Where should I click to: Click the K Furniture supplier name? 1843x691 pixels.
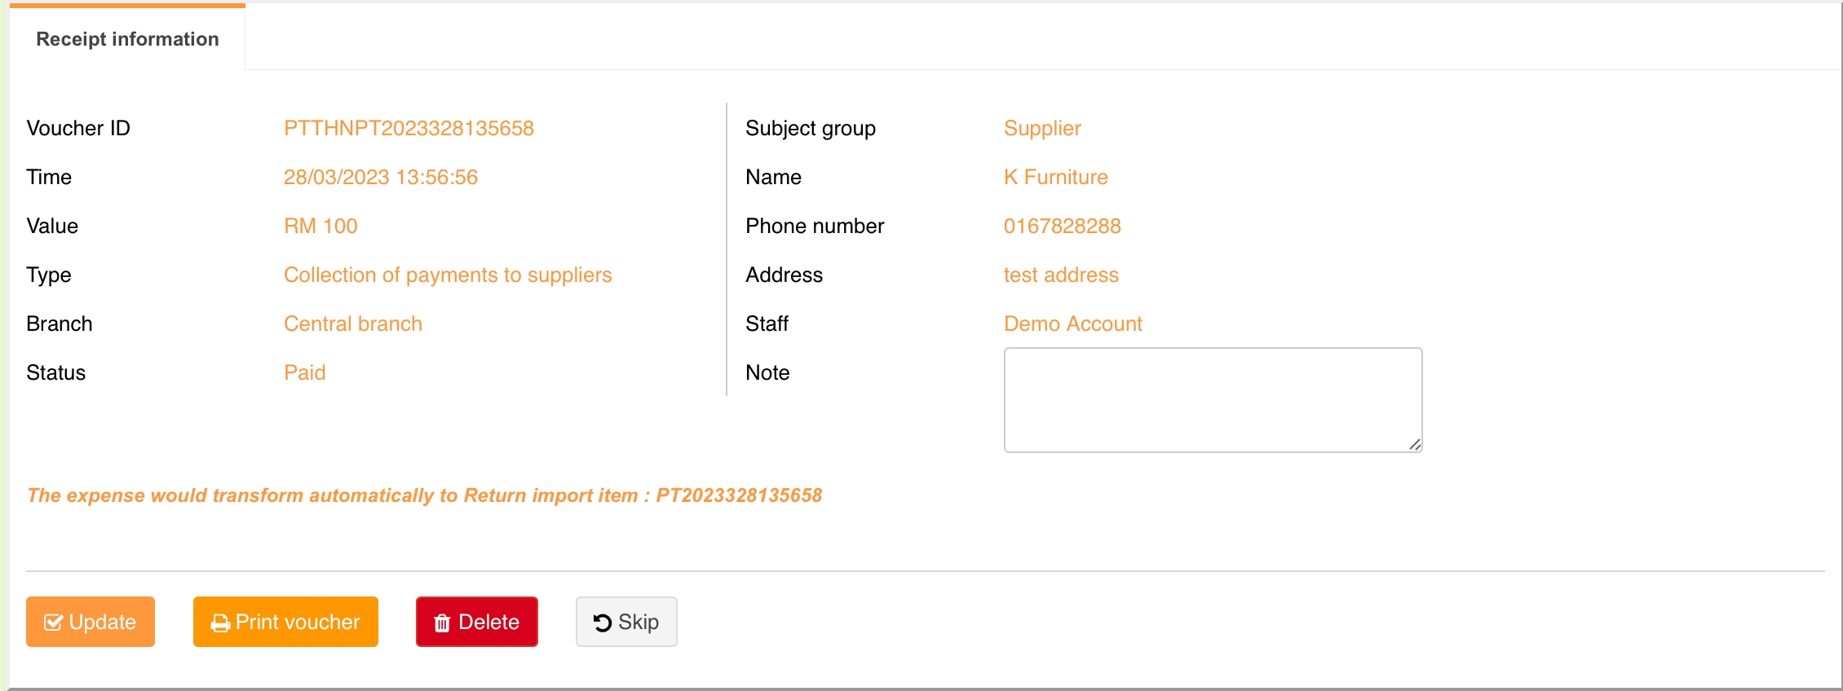pyautogui.click(x=1055, y=178)
